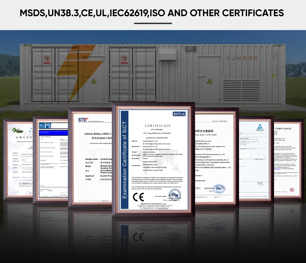
Task: Click the 'Sample name' label on the STE certificate
Action: tap(92, 159)
